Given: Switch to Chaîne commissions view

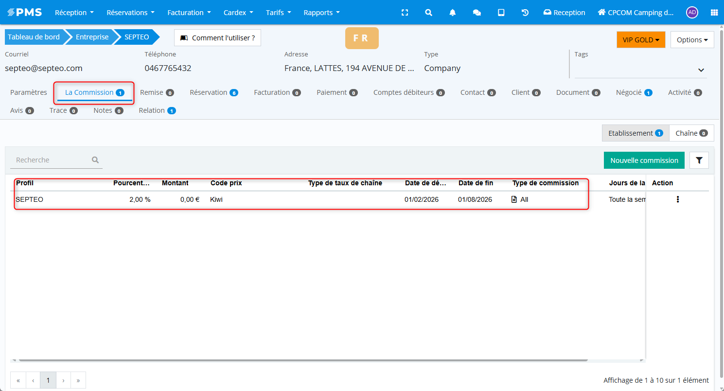Looking at the screenshot, I should (x=691, y=133).
